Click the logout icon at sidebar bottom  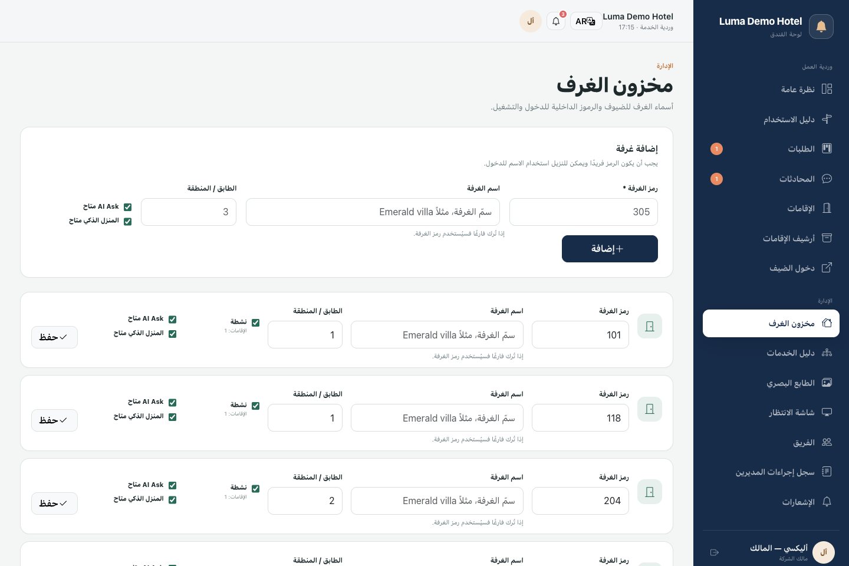pos(715,552)
